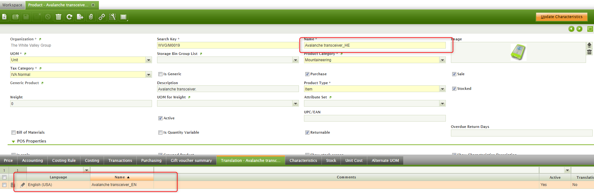The image size is (594, 193).
Task: Click the Weight input field
Action: coord(81,103)
